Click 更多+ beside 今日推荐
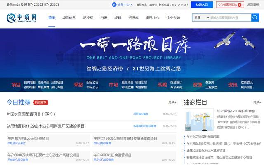The width and height of the screenshot is (264, 165). (x=172, y=102)
